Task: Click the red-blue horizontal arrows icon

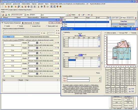Action: [89, 15]
